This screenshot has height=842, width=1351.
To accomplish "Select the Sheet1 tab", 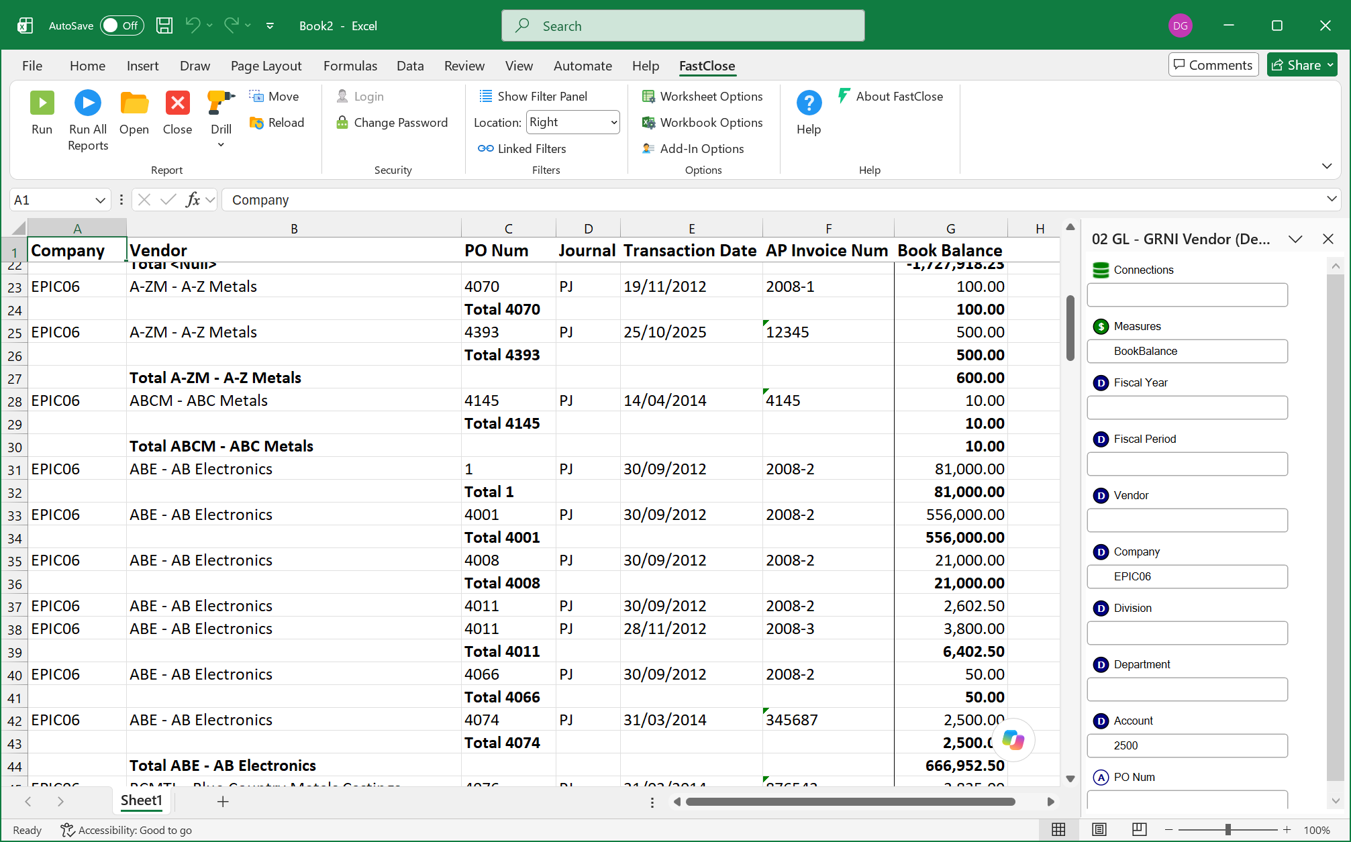I will (141, 800).
